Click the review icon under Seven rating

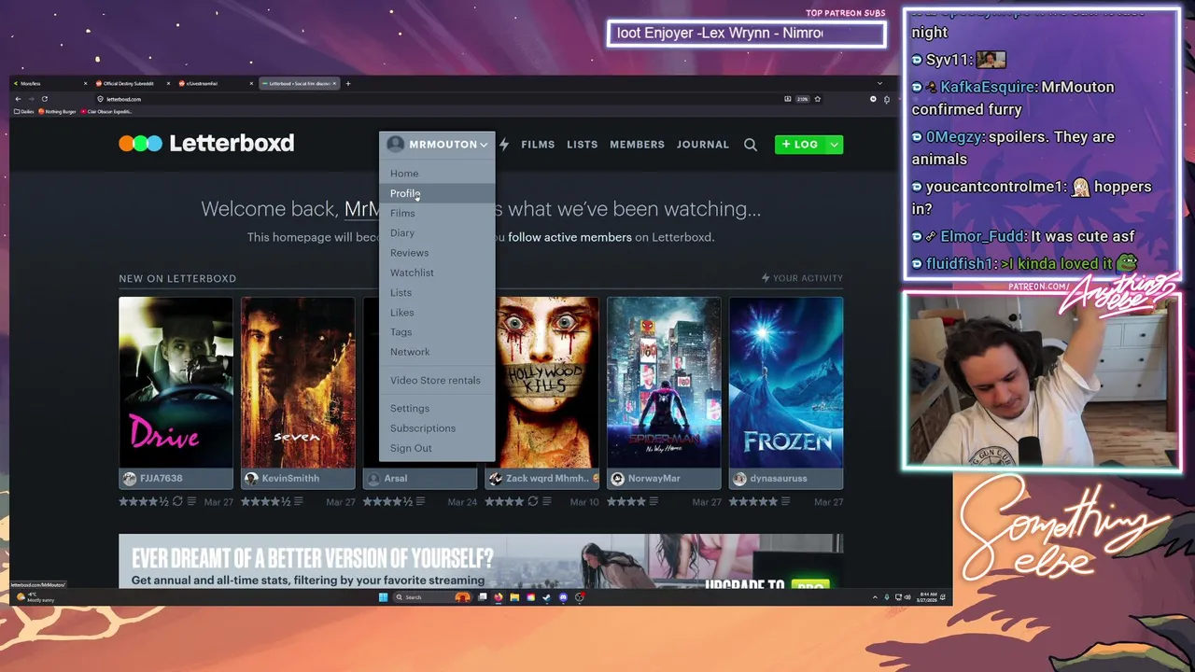(299, 501)
